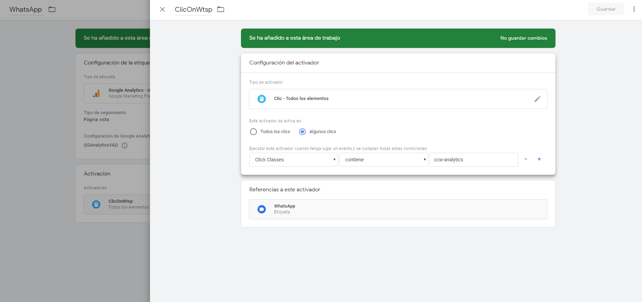Click the pencil edit icon for trigger type
This screenshot has height=302, width=642.
click(537, 99)
